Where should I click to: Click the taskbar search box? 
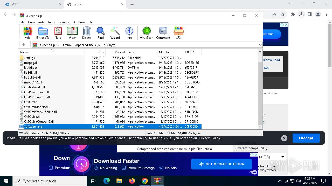click(x=50, y=181)
